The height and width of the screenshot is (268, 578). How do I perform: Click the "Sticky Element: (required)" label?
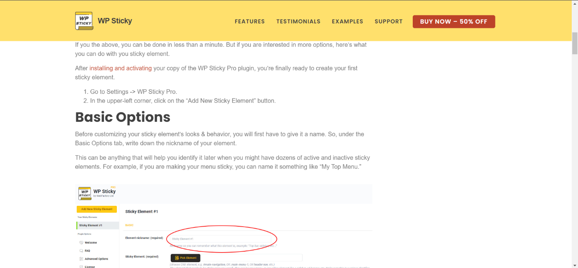[142, 256]
